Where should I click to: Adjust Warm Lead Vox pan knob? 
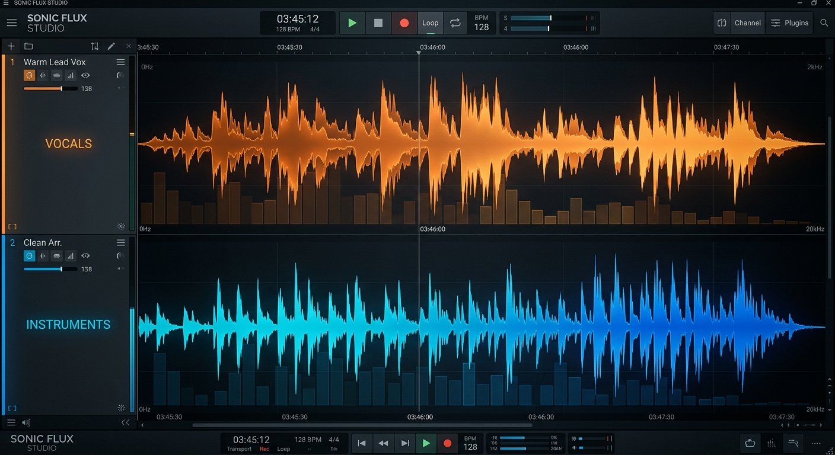(120, 75)
